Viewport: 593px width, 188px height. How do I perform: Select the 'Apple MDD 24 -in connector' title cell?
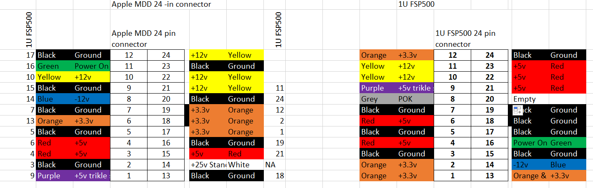click(x=161, y=5)
